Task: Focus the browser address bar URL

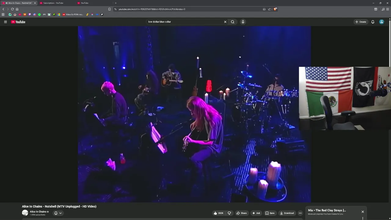Action: 152,9
